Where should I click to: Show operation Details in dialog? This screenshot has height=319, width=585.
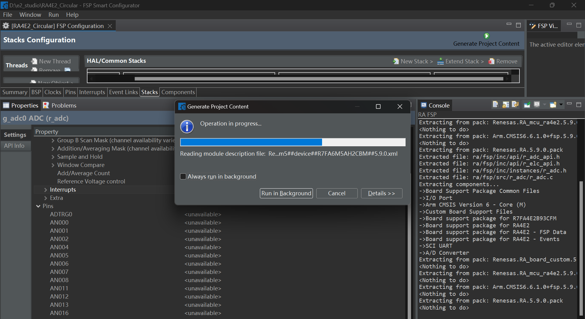point(381,193)
